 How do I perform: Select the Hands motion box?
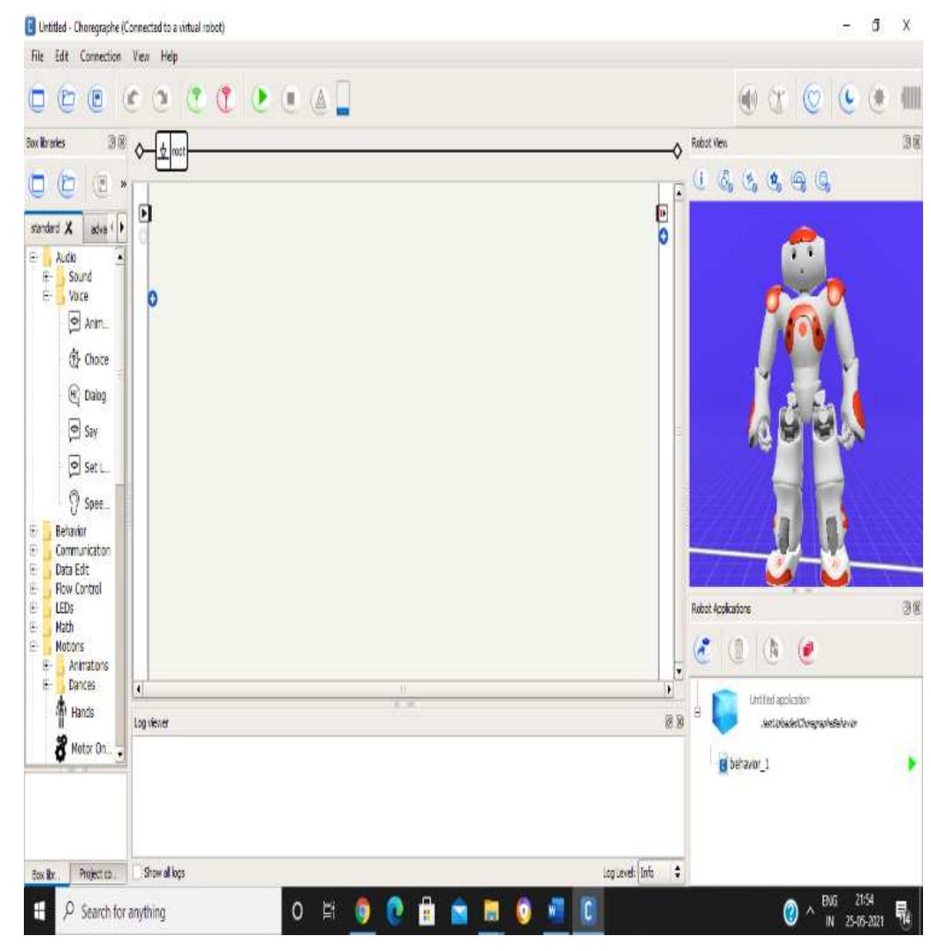click(75, 712)
